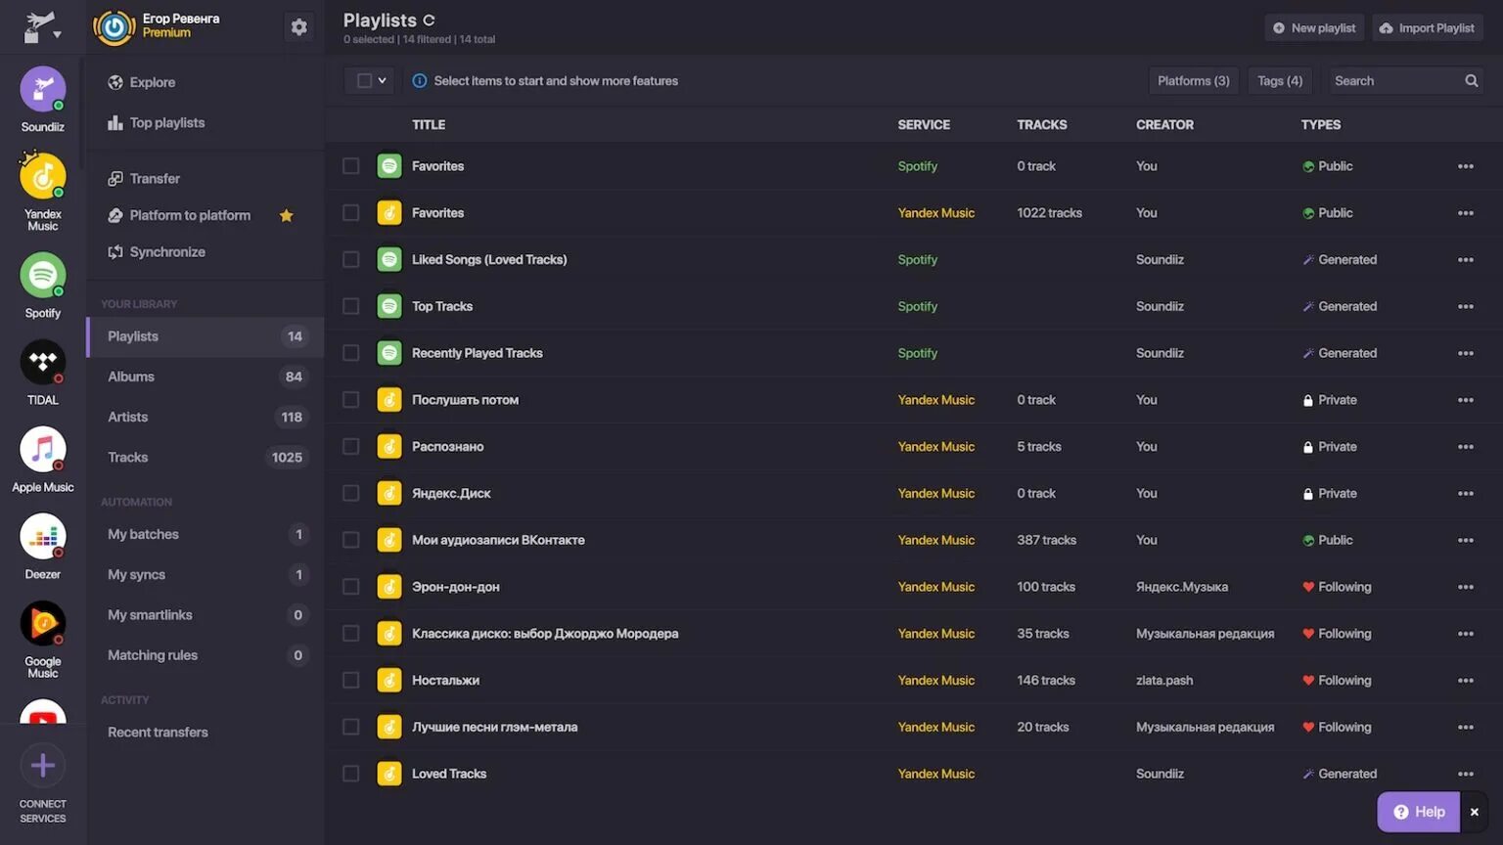Open Matching rules page
Viewport: 1503px width, 845px height.
pos(205,655)
